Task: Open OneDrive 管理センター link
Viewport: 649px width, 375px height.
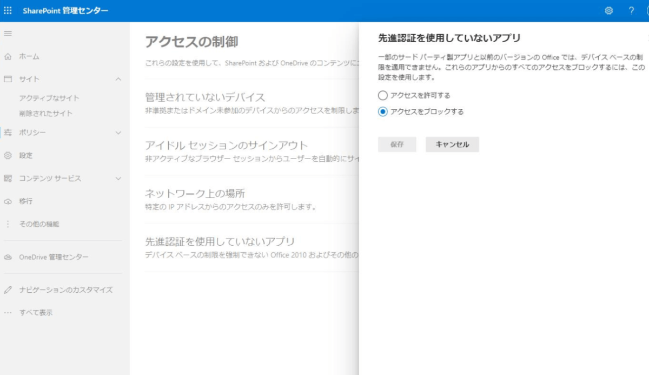Action: (x=54, y=257)
